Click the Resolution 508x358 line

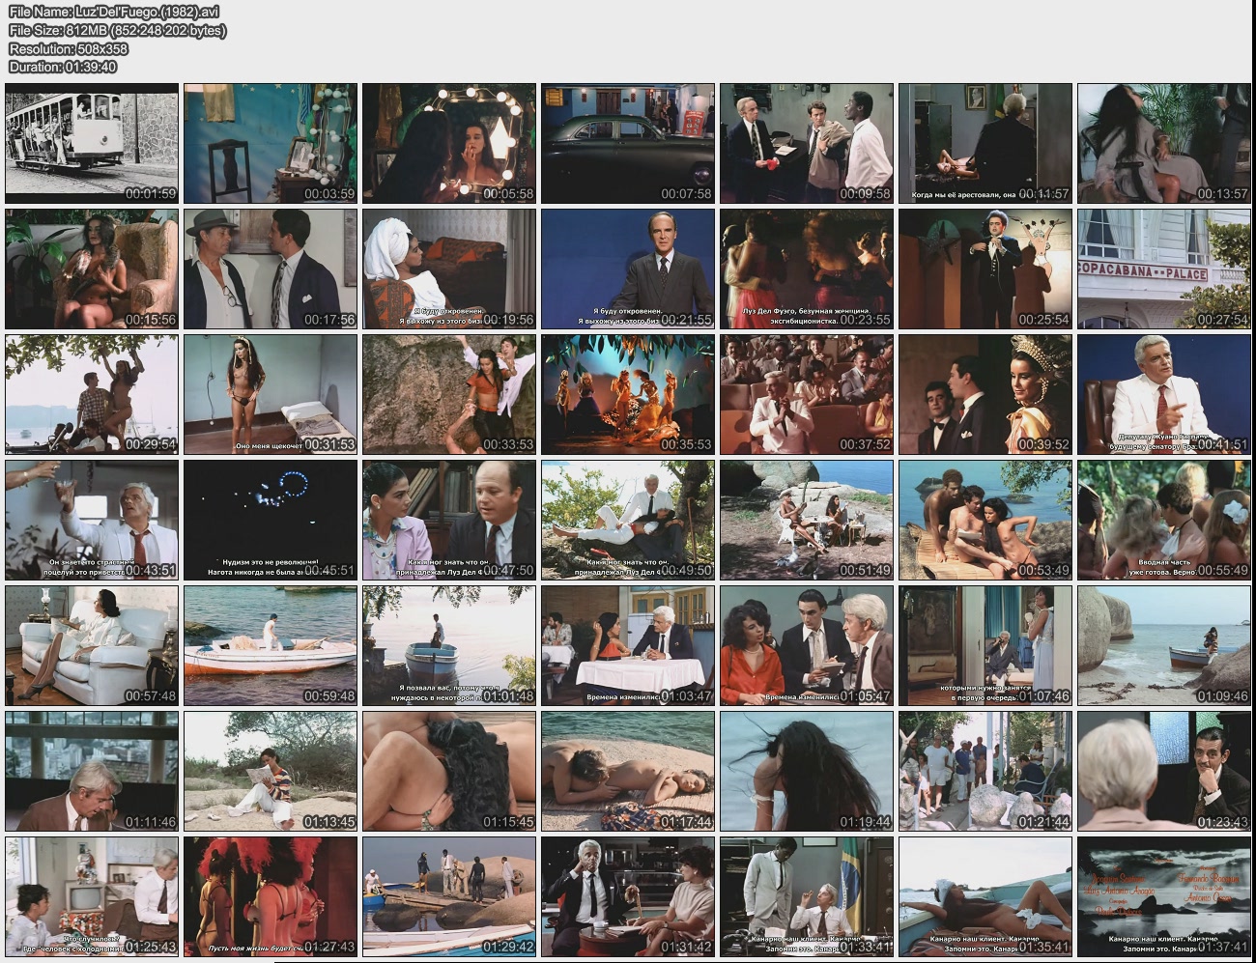[x=69, y=48]
